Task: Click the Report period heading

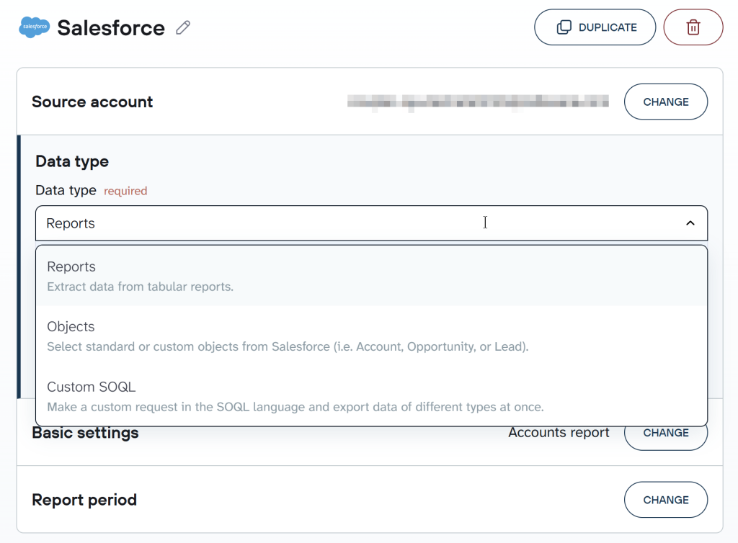Action: tap(84, 500)
